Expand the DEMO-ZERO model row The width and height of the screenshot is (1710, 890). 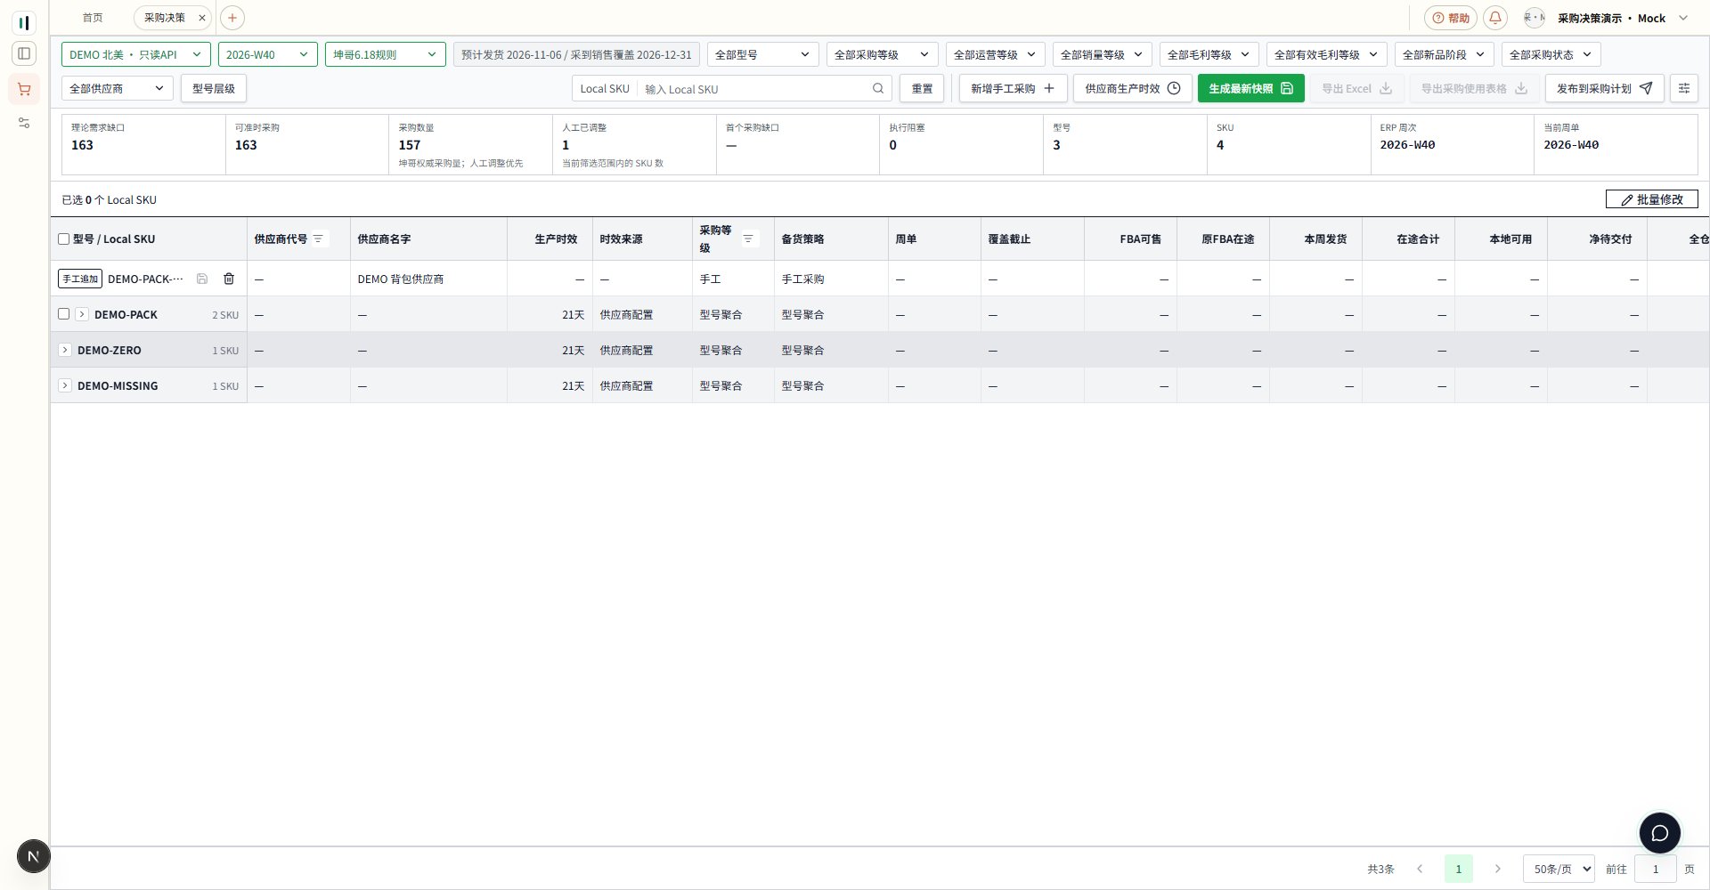65,350
